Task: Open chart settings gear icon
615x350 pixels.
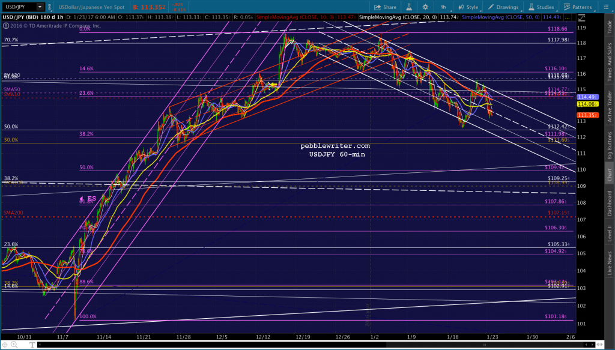Action: tap(425, 7)
